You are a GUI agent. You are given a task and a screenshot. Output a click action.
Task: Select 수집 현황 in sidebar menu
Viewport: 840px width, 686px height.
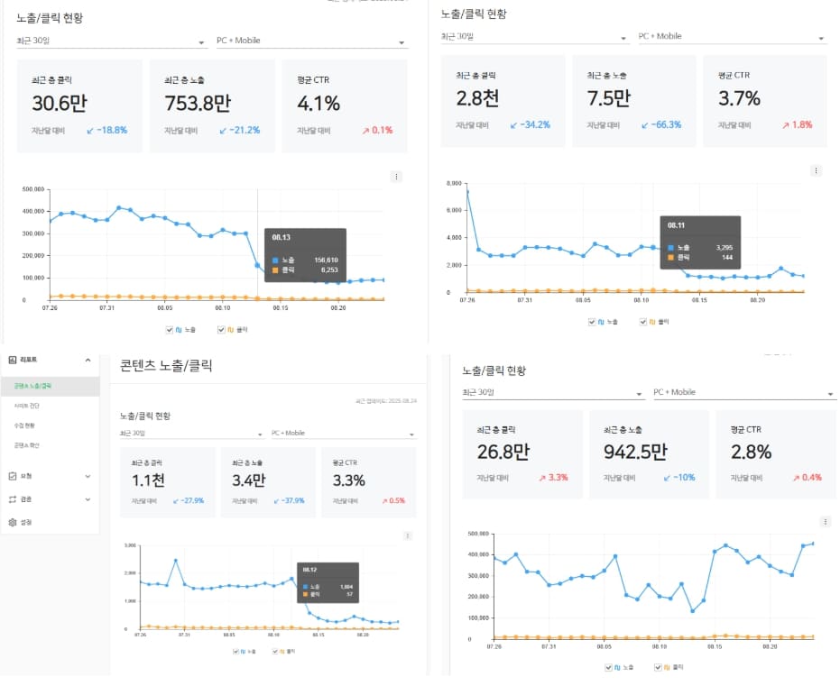coord(24,425)
